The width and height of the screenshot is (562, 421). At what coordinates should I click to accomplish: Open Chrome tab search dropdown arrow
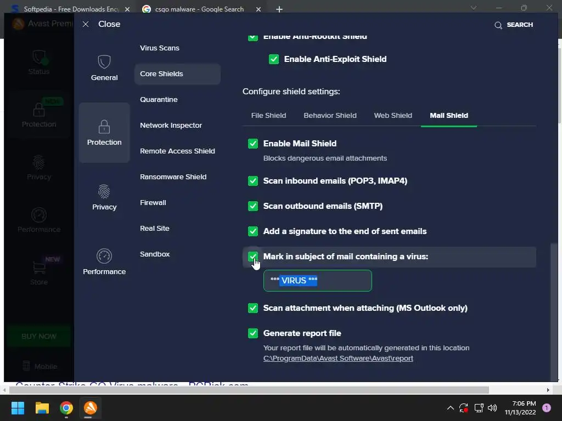474,8
